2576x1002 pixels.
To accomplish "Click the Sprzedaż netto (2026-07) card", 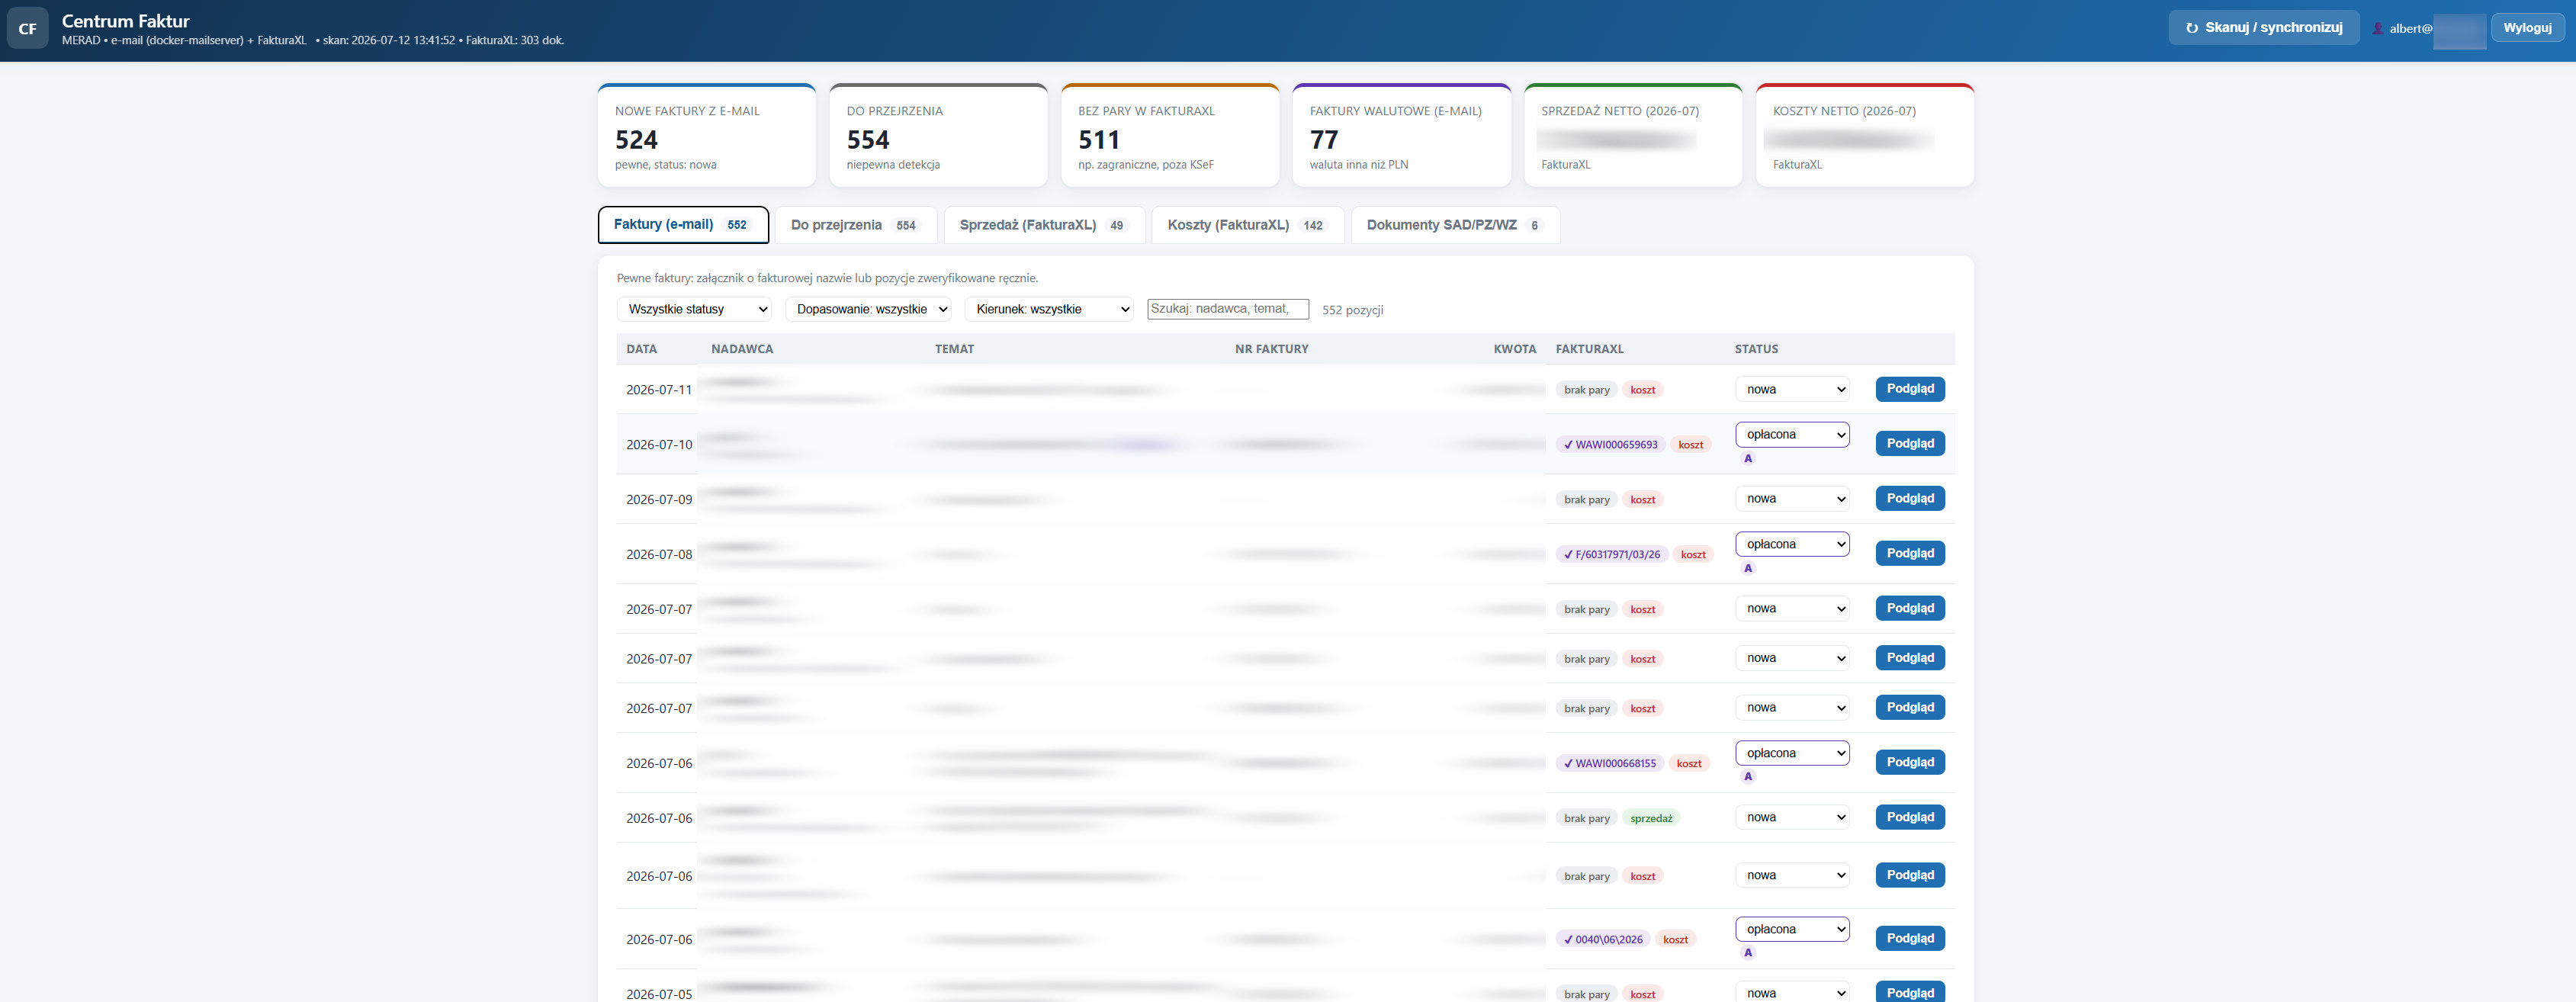I will click(x=1633, y=136).
